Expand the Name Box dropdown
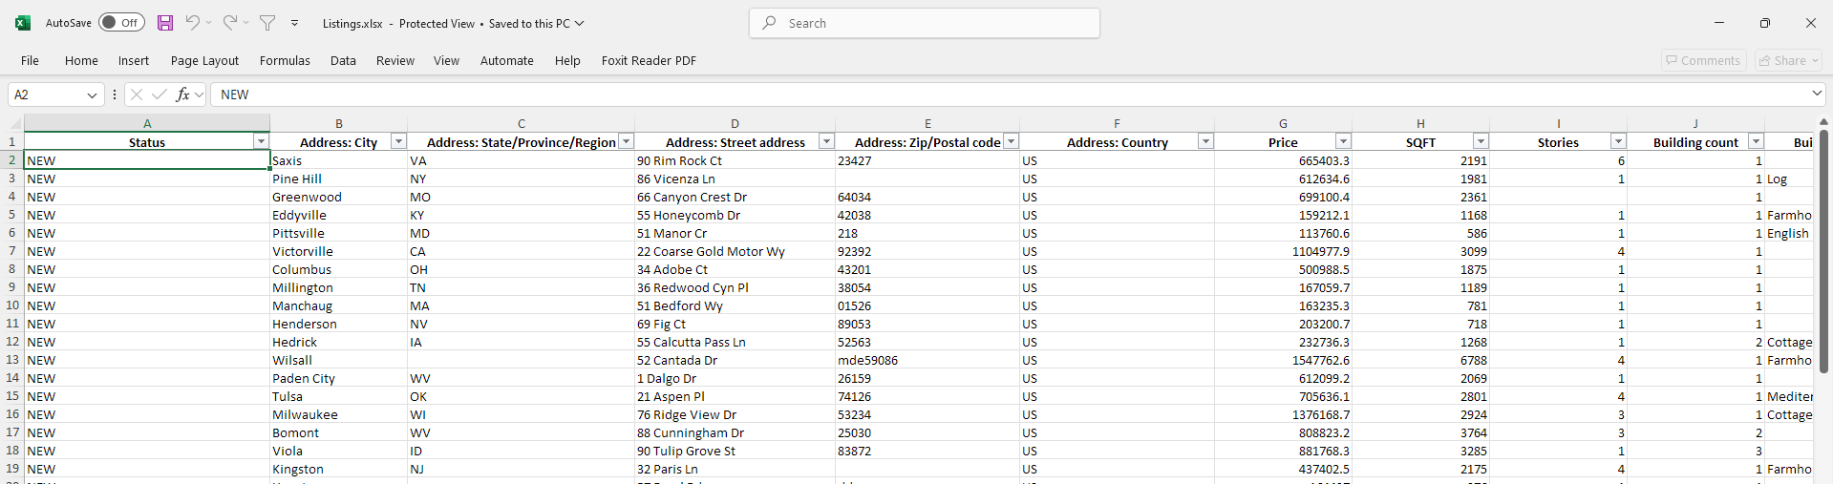 [x=92, y=95]
